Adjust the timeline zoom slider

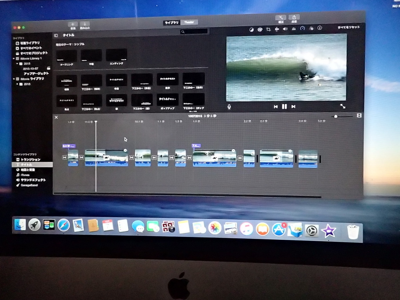click(336, 116)
